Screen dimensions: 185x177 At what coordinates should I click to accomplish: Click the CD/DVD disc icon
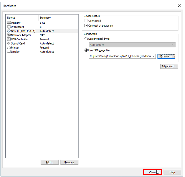click(9, 31)
